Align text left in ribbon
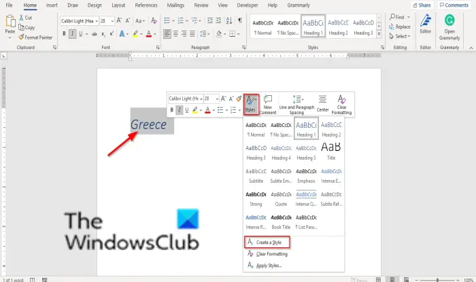The height and width of the screenshot is (282, 476). coord(167,34)
